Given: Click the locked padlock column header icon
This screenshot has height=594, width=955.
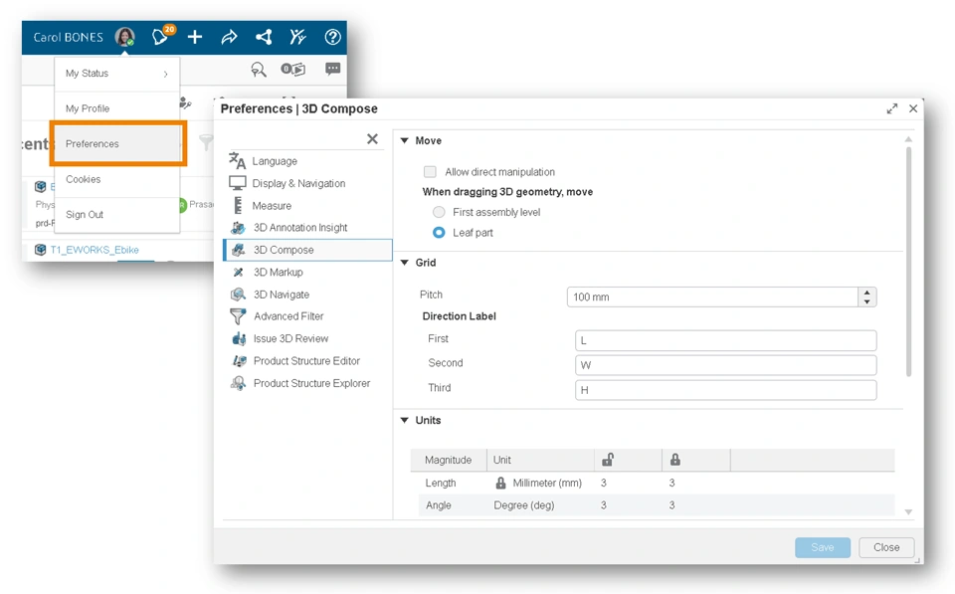Looking at the screenshot, I should tap(674, 460).
